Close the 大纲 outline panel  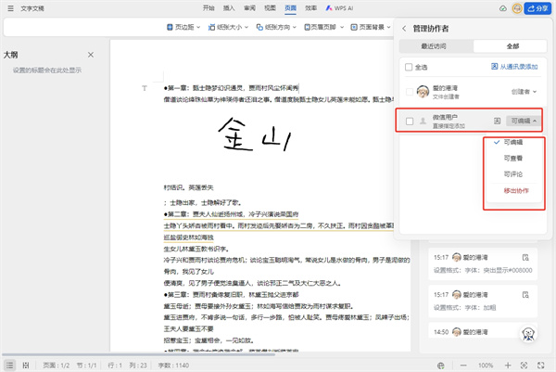(x=90, y=56)
